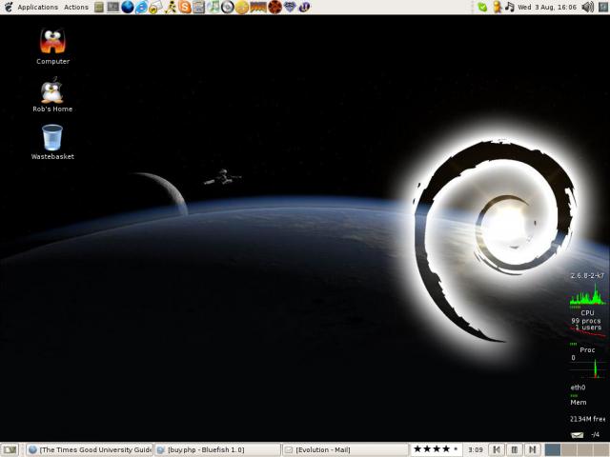Skip to the next track
The width and height of the screenshot is (610, 457).
tap(533, 450)
